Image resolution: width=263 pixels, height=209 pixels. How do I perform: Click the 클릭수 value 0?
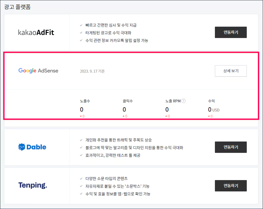[x=124, y=109]
